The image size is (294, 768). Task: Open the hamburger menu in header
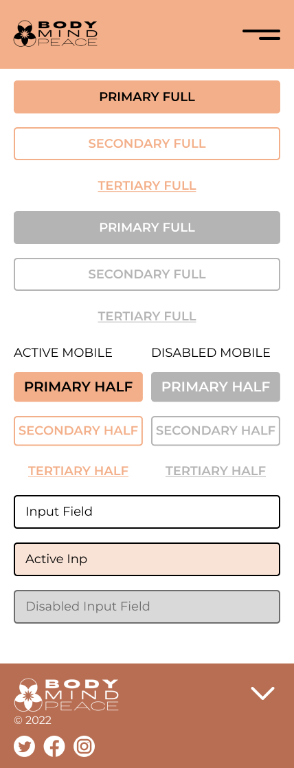click(261, 34)
